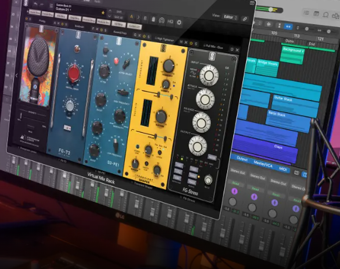Switch to the Output tab in Logic mixer
The height and width of the screenshot is (269, 340).
(242, 158)
